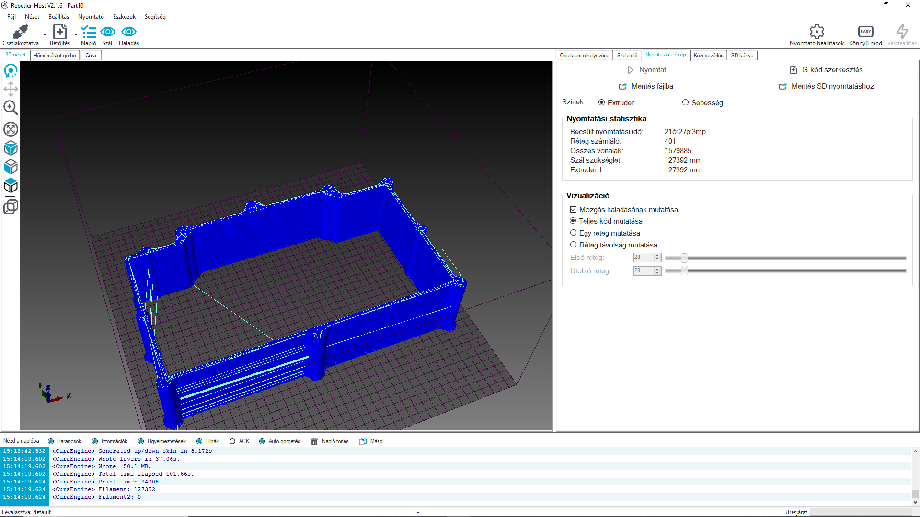Open the Eszközök menu

tap(124, 17)
